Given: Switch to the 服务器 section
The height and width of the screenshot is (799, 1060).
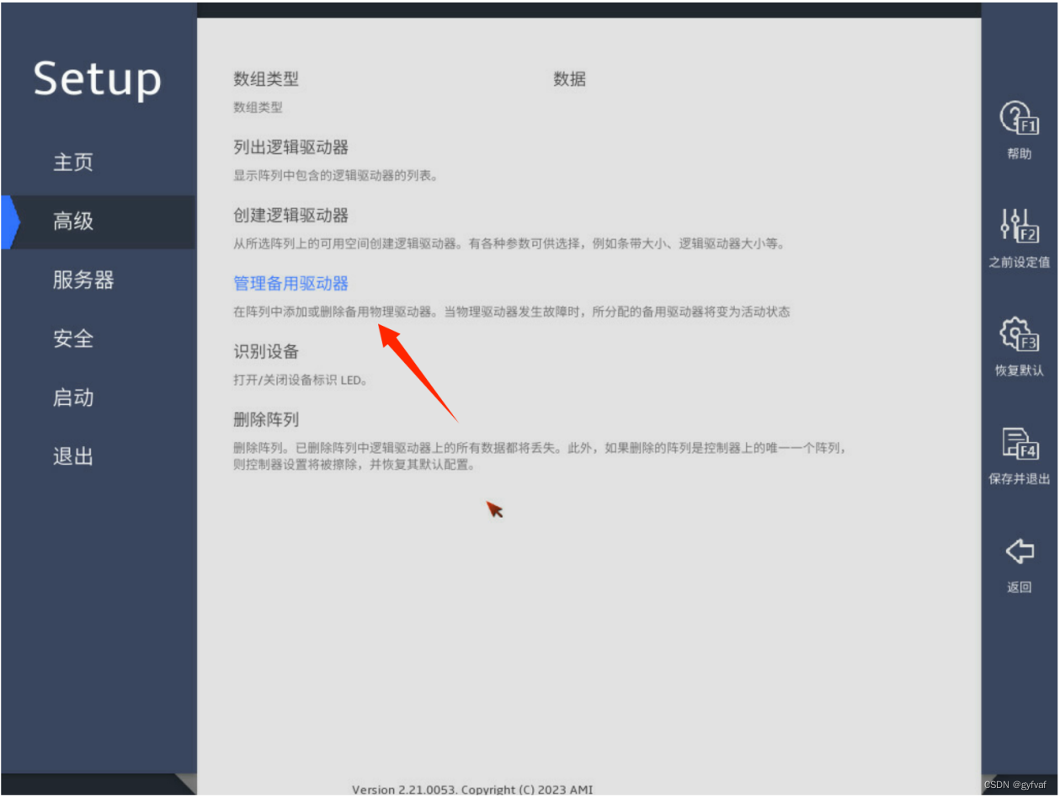Looking at the screenshot, I should 83,280.
